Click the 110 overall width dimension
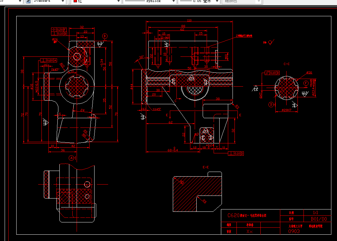The height and width of the screenshot is (241, 337). tap(189, 21)
